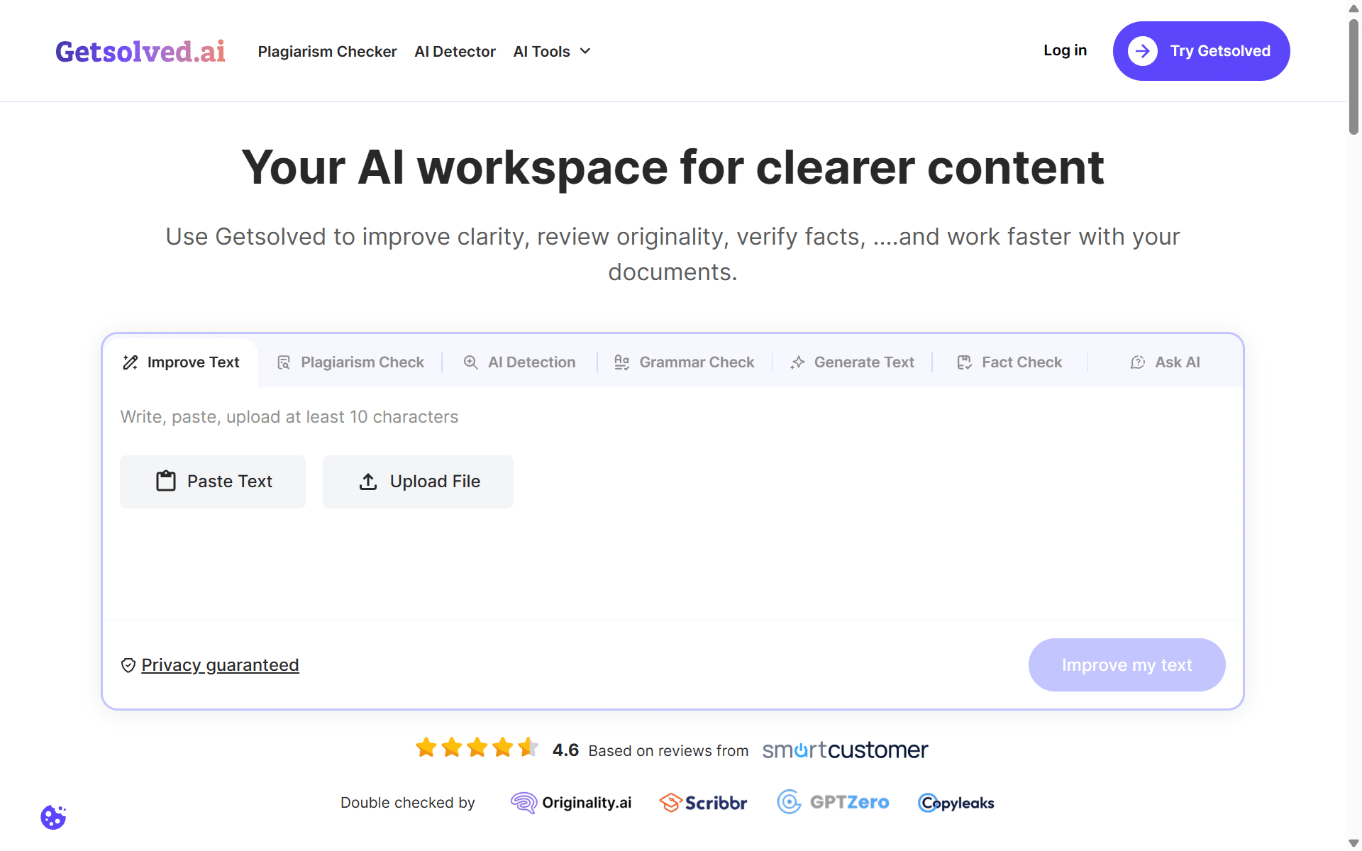The image size is (1362, 851).
Task: Click the 'Based on reviews from' text
Action: click(668, 751)
